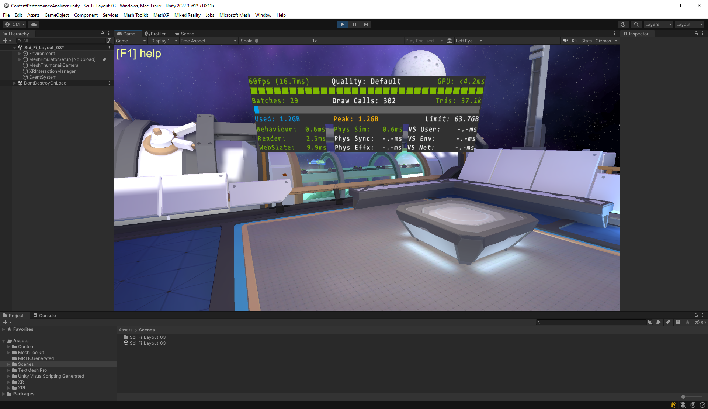The height and width of the screenshot is (409, 708).
Task: Drag the Scale slider in Game view
Action: click(255, 41)
